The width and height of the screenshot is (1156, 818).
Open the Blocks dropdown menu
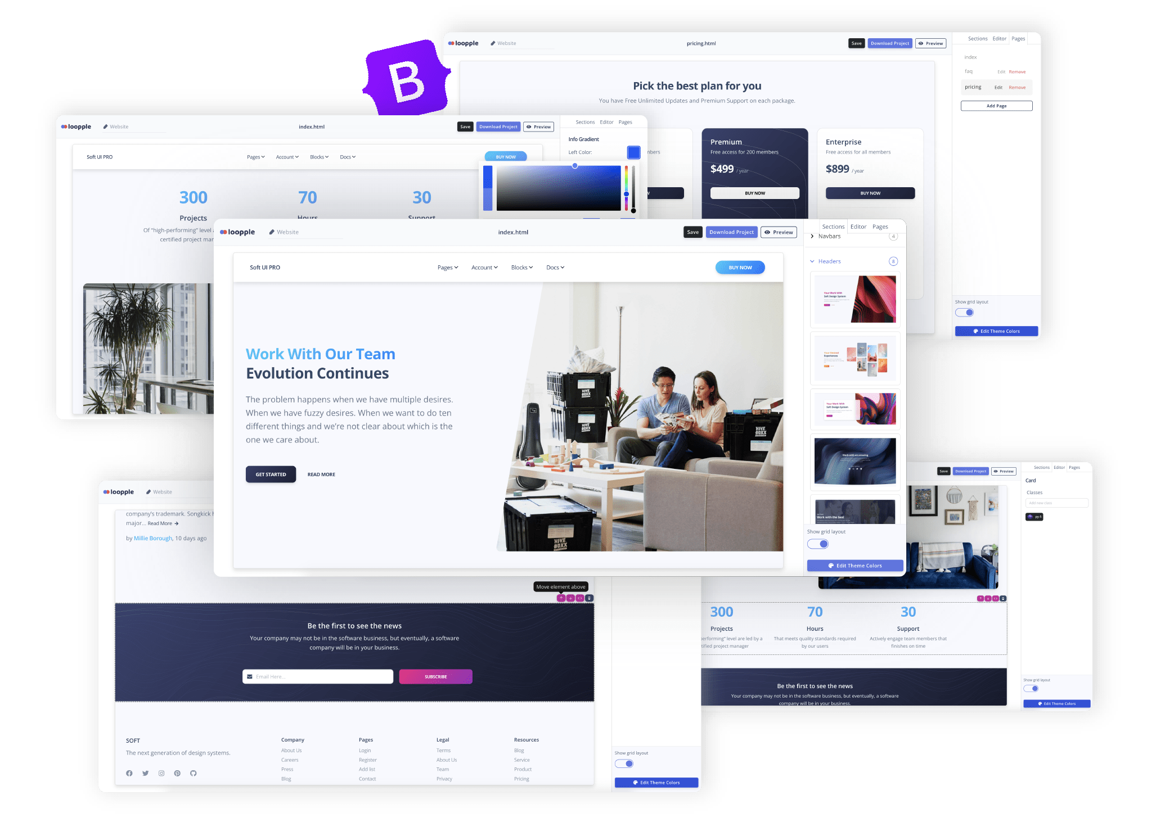click(x=522, y=266)
